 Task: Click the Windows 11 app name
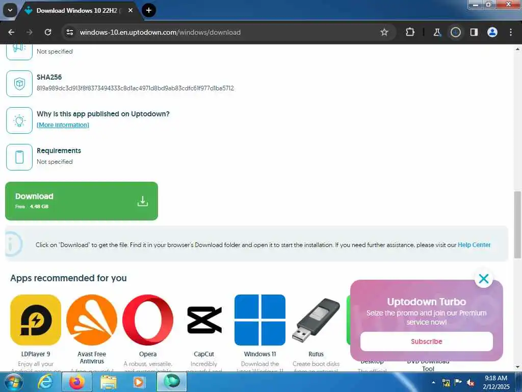click(x=260, y=354)
